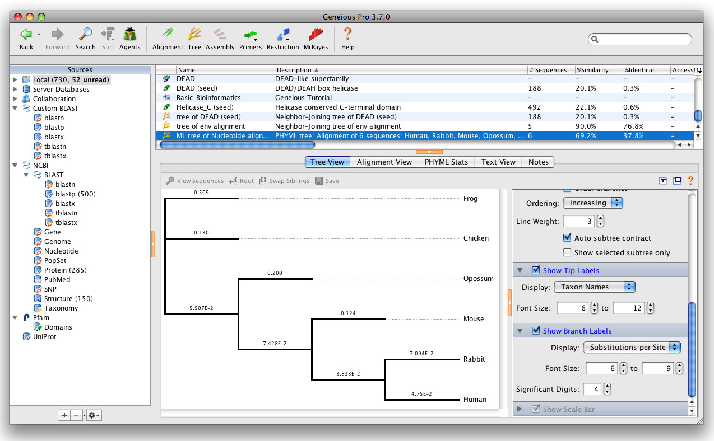Click the Swap Siblings button
Screen dimensions: 714x441
(284, 181)
